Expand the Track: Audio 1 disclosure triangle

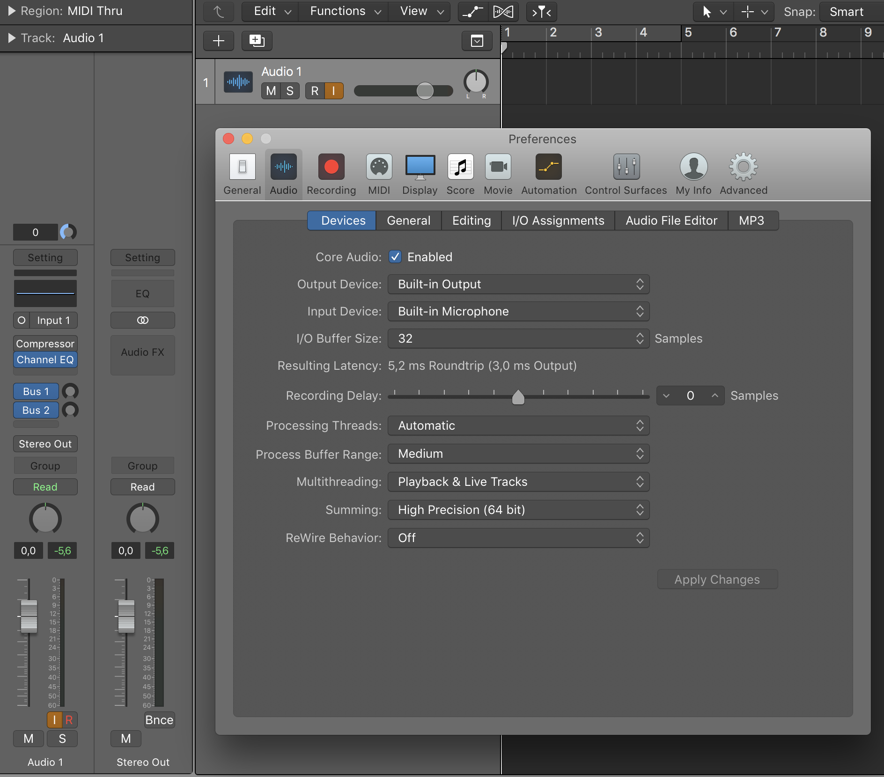pyautogui.click(x=12, y=38)
